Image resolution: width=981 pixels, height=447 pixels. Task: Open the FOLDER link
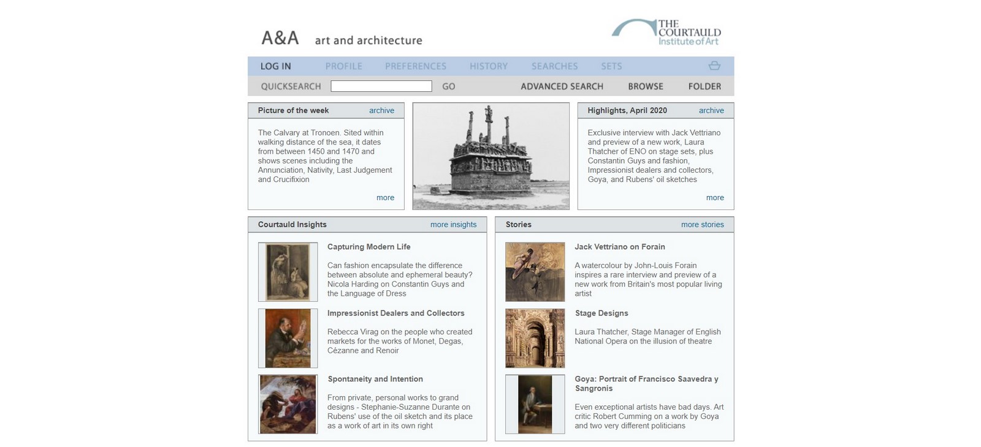click(x=704, y=86)
